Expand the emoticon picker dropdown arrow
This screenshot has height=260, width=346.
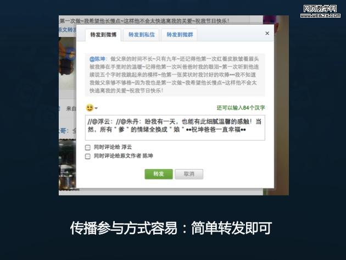[x=96, y=108]
